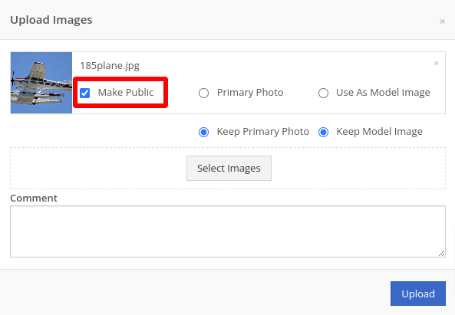Remove 185plane.jpg from the upload list
This screenshot has width=455, height=315.
(436, 63)
